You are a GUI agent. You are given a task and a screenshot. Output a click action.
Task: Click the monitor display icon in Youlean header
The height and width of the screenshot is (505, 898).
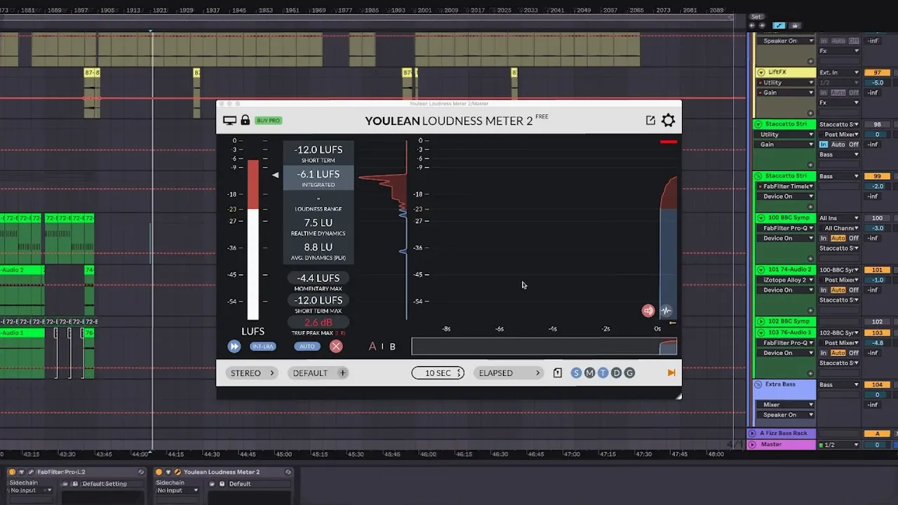coord(229,121)
